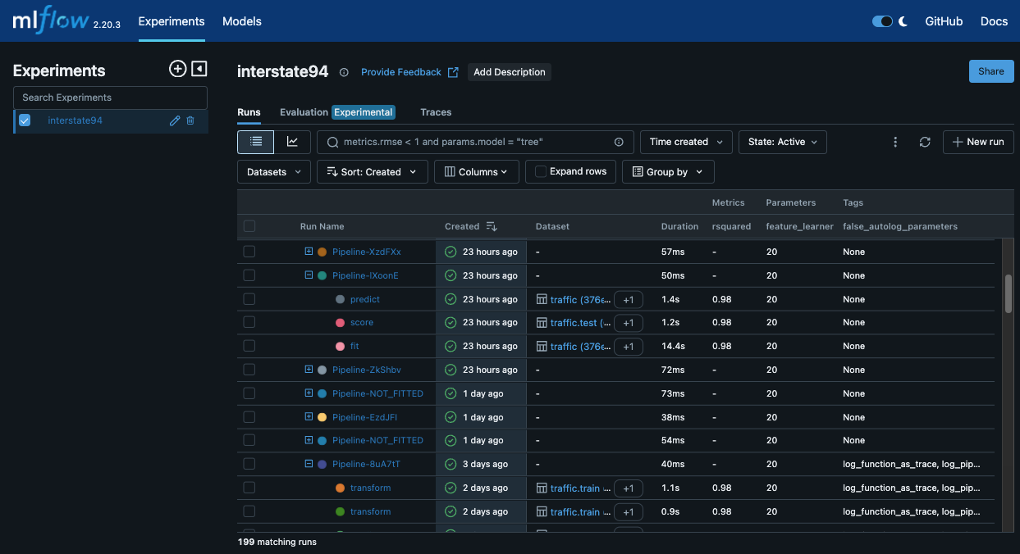Click Add Description button
Screen dimensions: 1020x554
[x=510, y=72]
